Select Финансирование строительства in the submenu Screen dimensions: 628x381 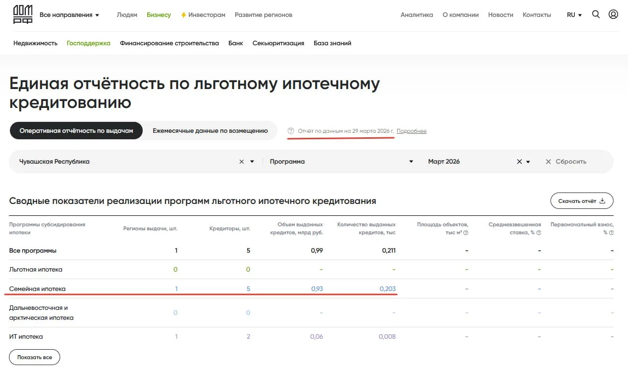169,43
